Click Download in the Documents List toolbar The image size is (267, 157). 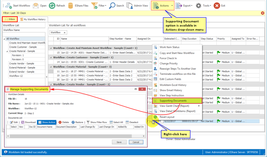[x=28, y=122]
